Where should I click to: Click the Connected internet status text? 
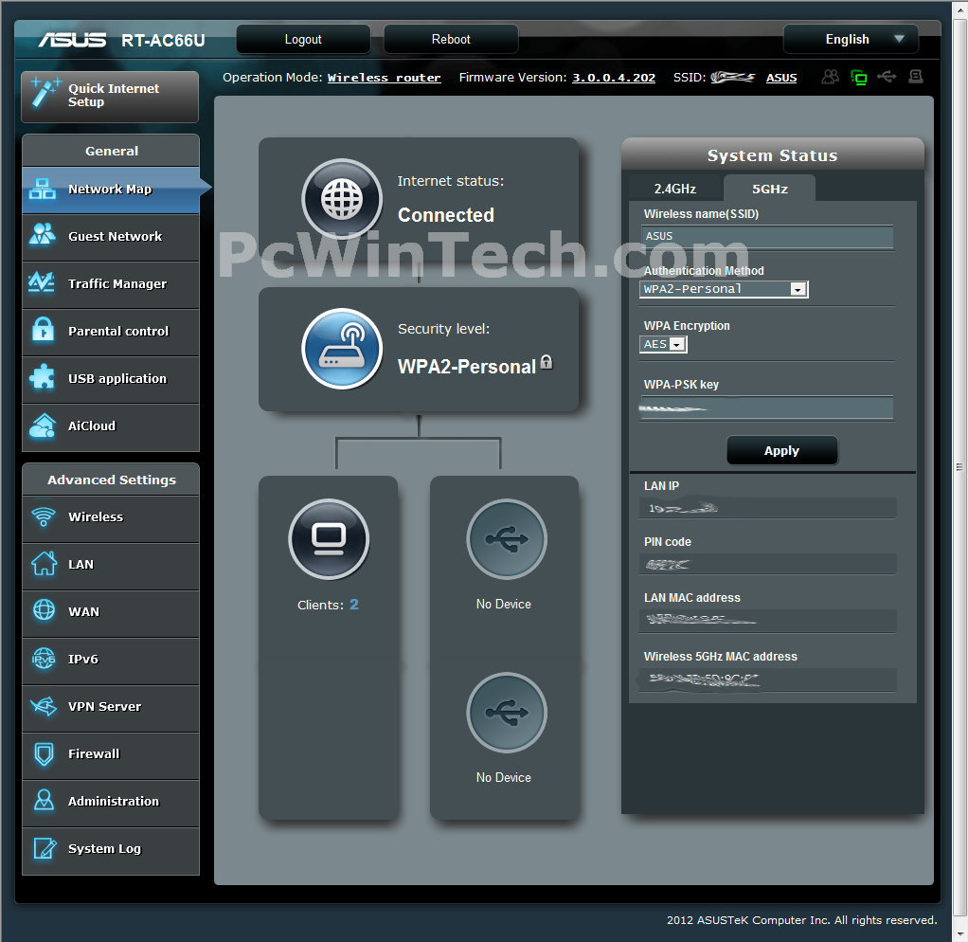[x=446, y=215]
